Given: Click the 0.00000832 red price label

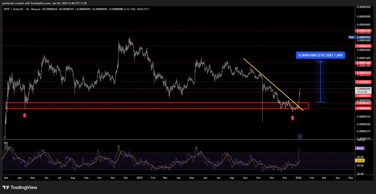Looking at the screenshot, I should pos(364,82).
